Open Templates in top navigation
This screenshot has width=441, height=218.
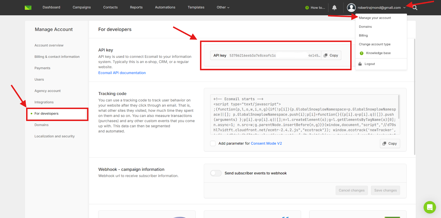[x=196, y=7]
